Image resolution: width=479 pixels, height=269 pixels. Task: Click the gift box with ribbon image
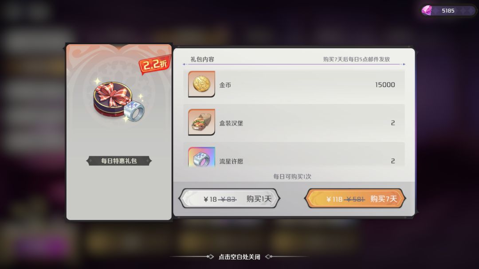click(x=112, y=98)
